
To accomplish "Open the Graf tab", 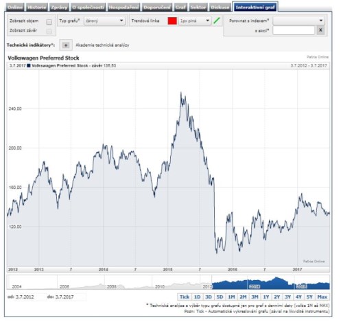I will (180, 8).
